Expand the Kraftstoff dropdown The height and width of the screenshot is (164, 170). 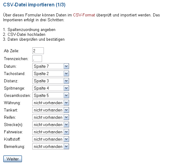51,139
